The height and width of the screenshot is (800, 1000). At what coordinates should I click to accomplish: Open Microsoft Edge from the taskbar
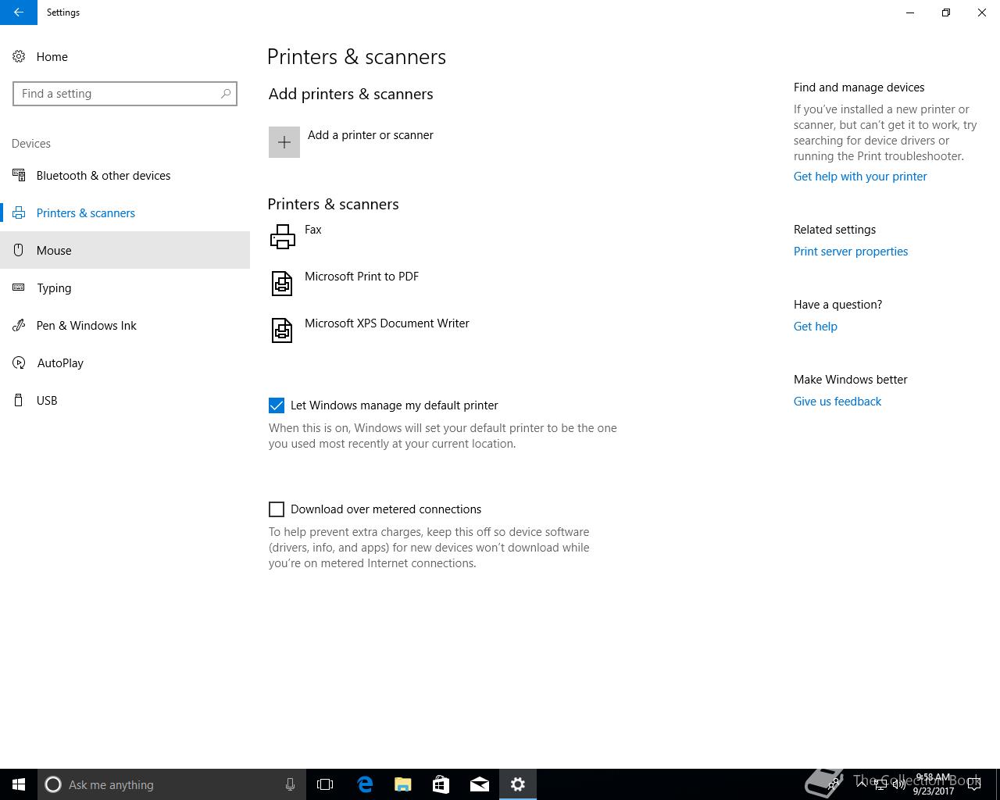coord(365,784)
